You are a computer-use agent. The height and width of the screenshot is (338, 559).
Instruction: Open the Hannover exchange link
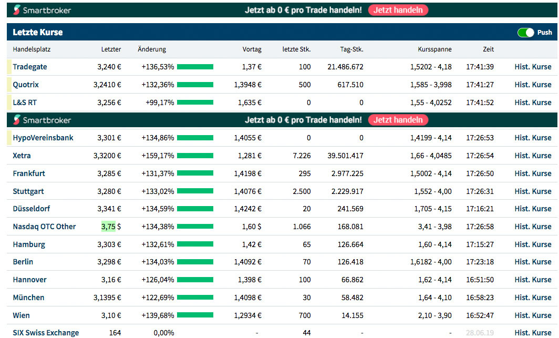pyautogui.click(x=29, y=280)
